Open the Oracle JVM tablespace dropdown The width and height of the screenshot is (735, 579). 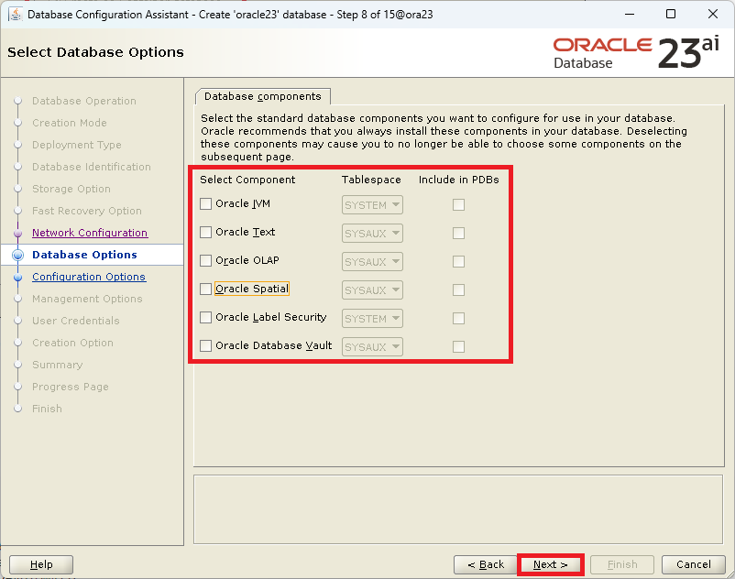point(372,204)
